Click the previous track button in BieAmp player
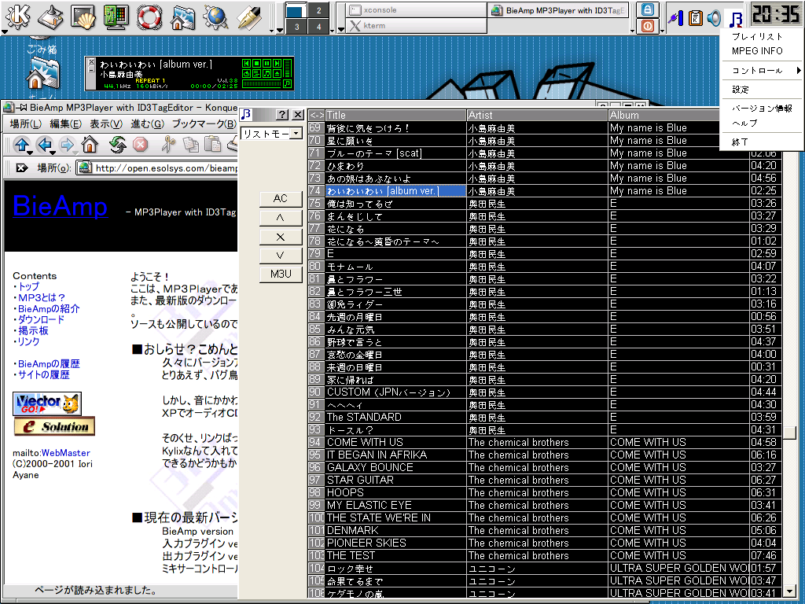Screen dimensions: 805x604 click(247, 63)
